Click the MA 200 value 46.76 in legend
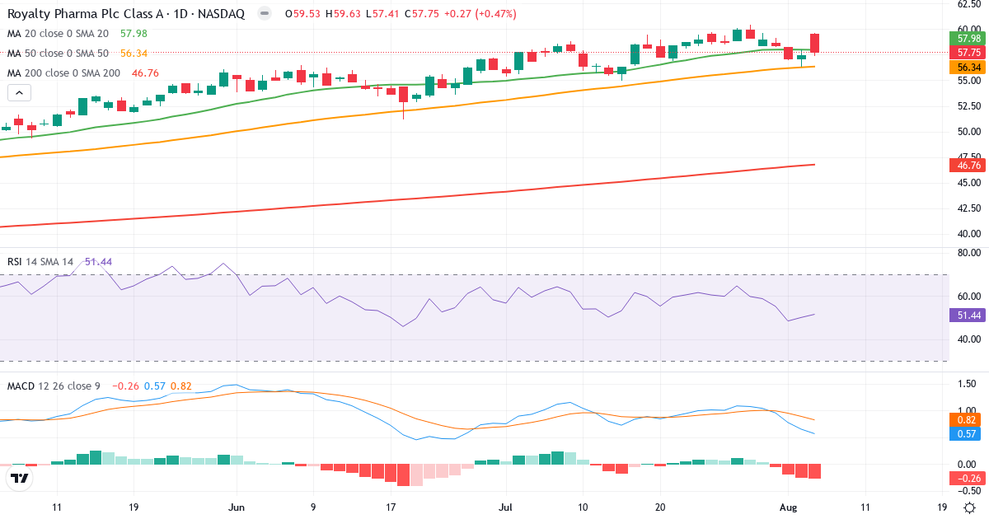This screenshot has width=989, height=519. click(x=146, y=73)
